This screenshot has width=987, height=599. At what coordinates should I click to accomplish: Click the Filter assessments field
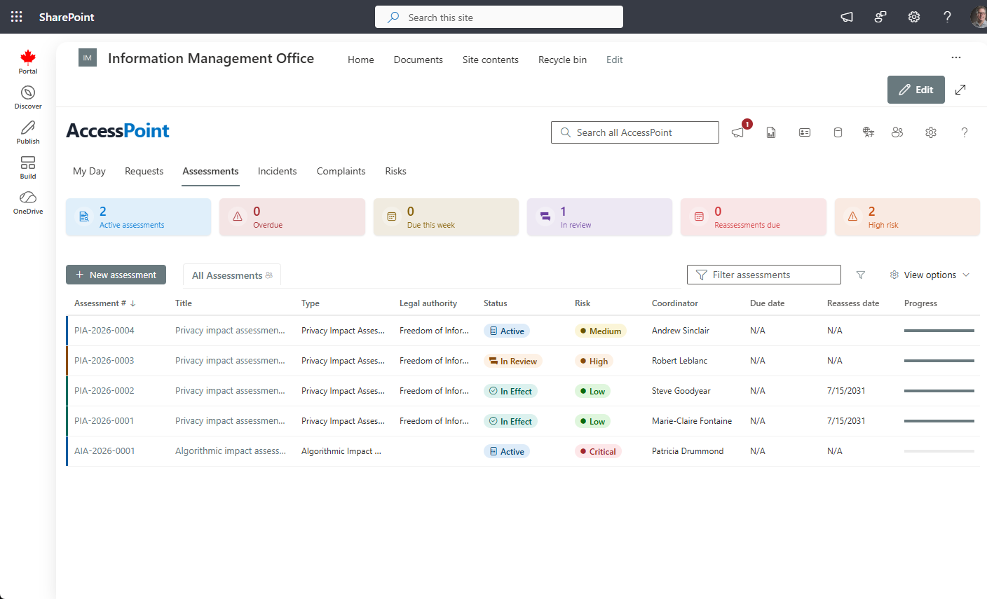tap(764, 275)
